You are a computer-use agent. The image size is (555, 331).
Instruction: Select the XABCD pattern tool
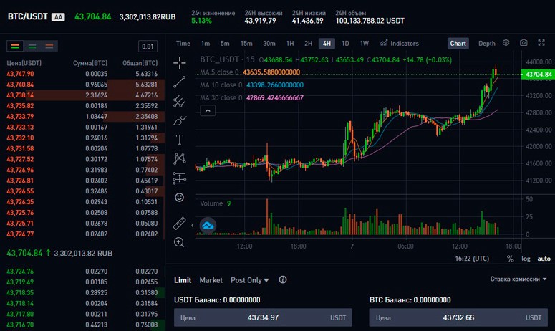[180, 158]
